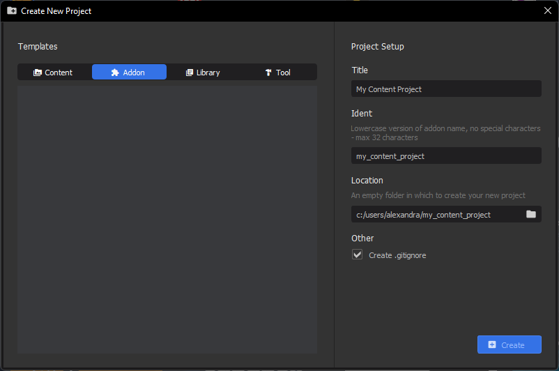Click the plus icon on Create button
This screenshot has width=559, height=371.
(x=492, y=344)
